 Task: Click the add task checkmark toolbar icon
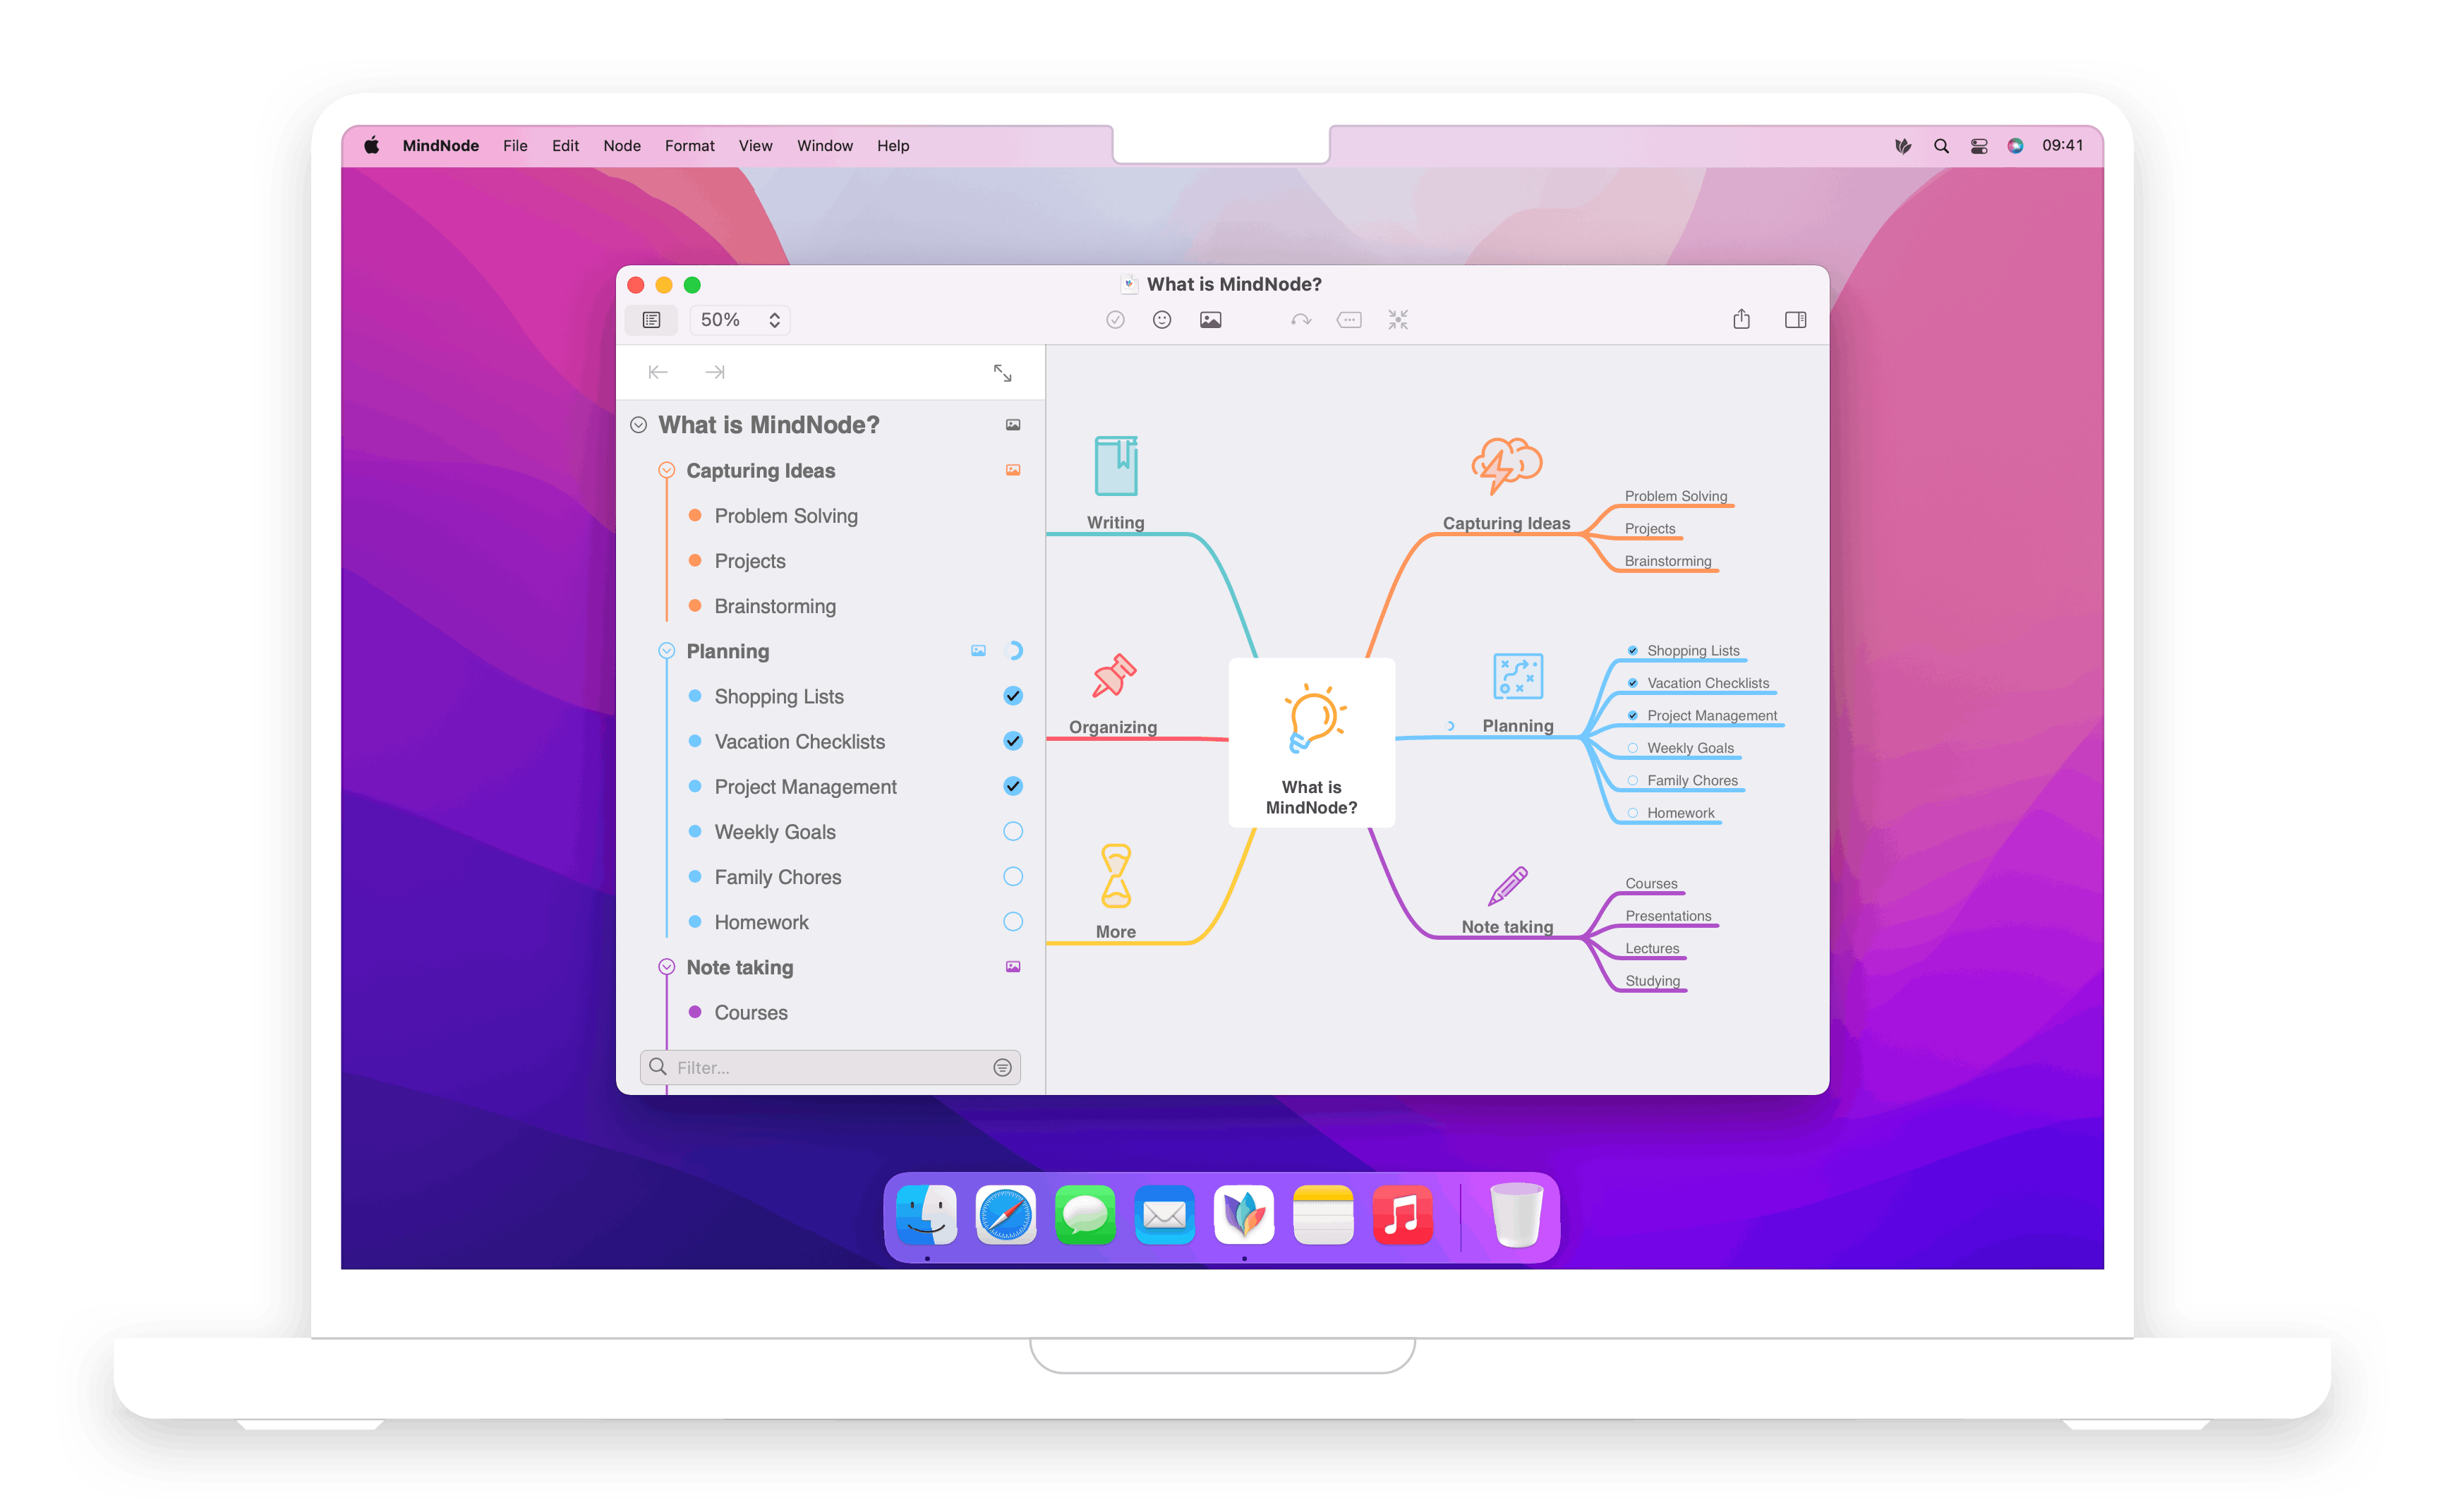coord(1115,320)
